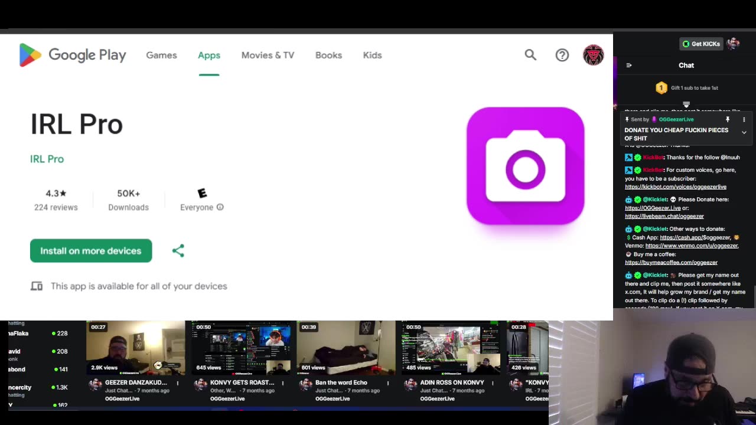
Task: Click the IRL Pro camera app icon
Action: pyautogui.click(x=525, y=166)
